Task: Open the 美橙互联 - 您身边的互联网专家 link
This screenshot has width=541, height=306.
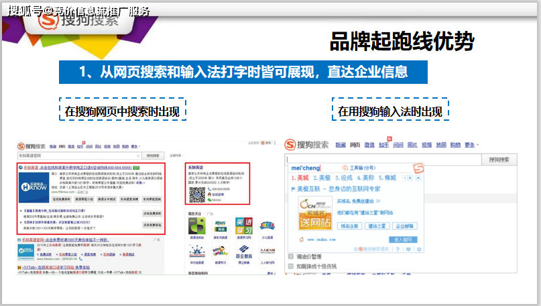Action: tap(339, 189)
